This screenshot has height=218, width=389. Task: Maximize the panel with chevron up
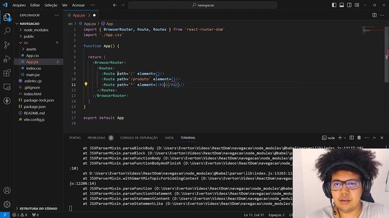click(374, 137)
